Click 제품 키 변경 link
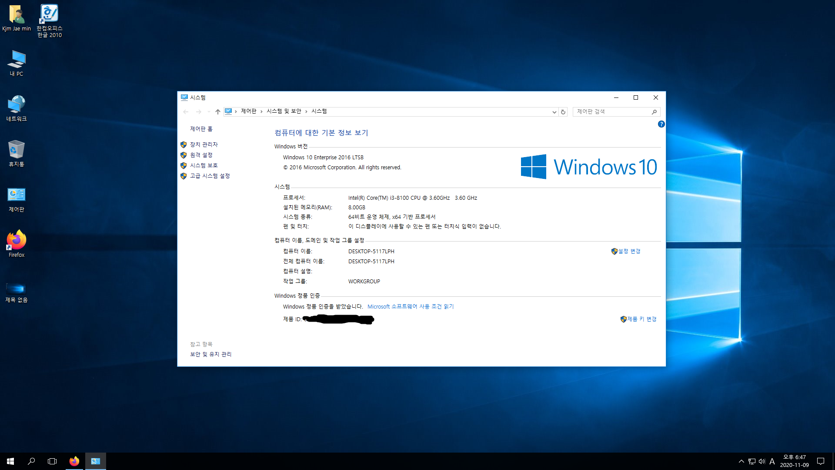The height and width of the screenshot is (470, 835). point(641,319)
